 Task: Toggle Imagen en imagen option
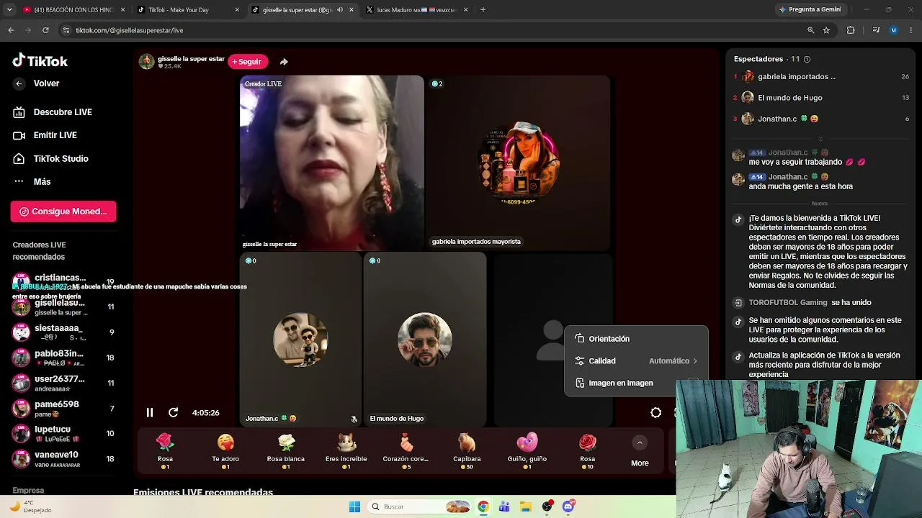(x=637, y=383)
